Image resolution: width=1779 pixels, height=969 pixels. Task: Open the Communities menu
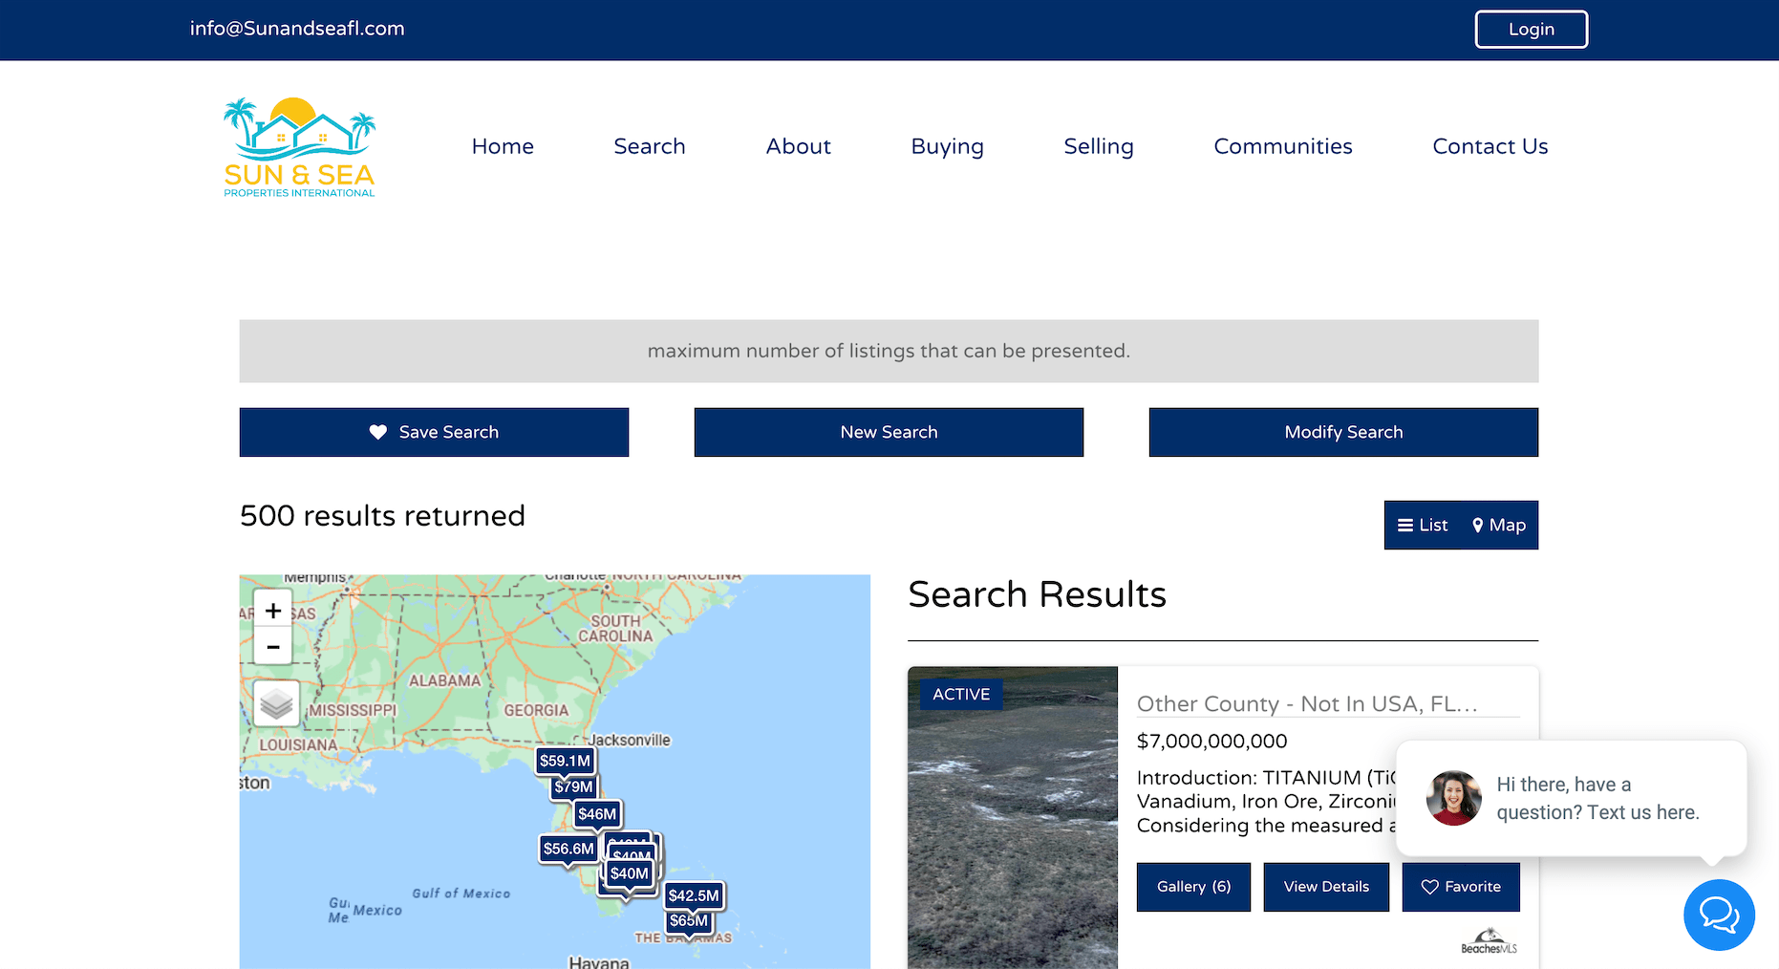1282,146
